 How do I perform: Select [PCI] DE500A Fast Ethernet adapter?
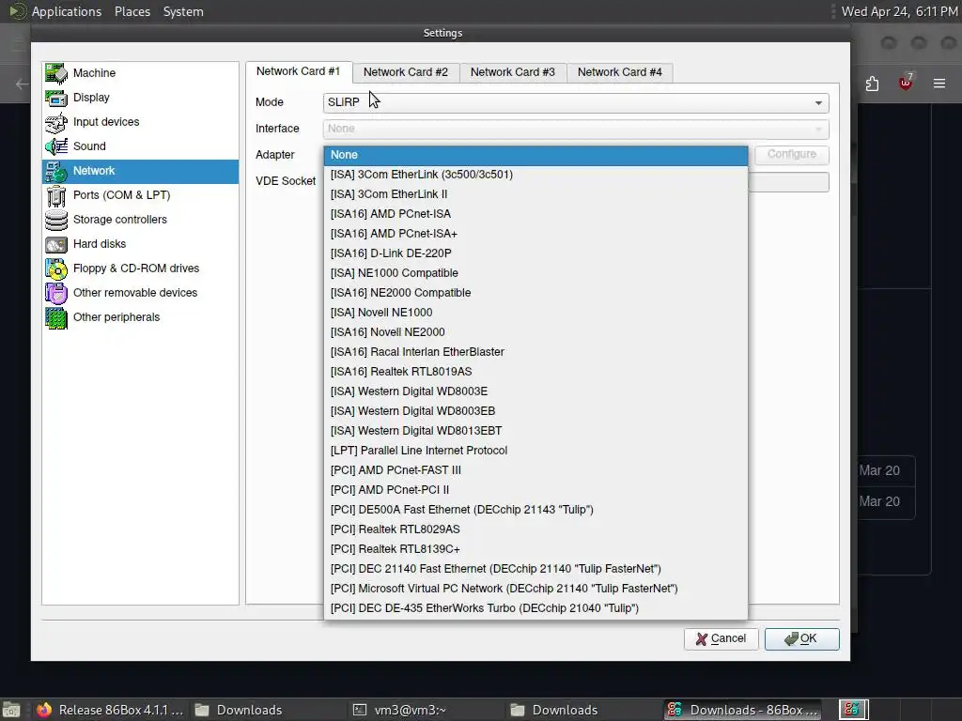[535, 510]
